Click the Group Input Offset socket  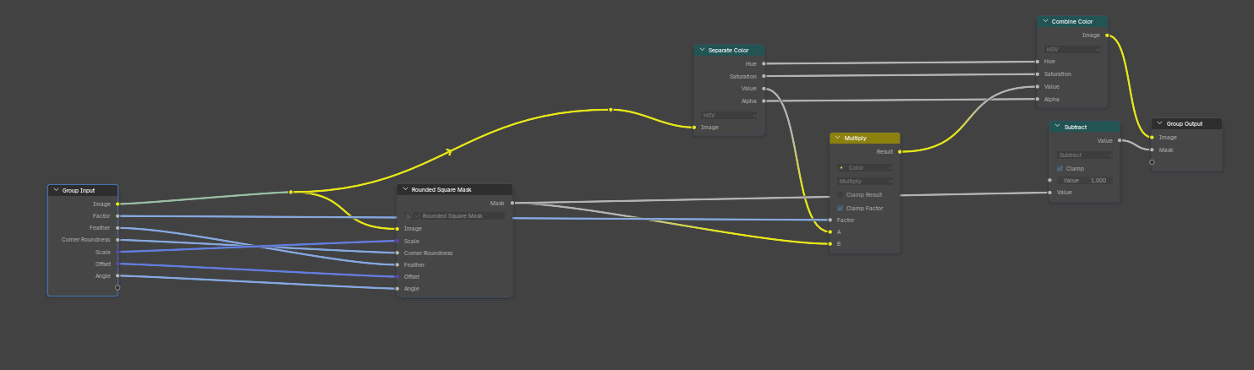tap(118, 264)
